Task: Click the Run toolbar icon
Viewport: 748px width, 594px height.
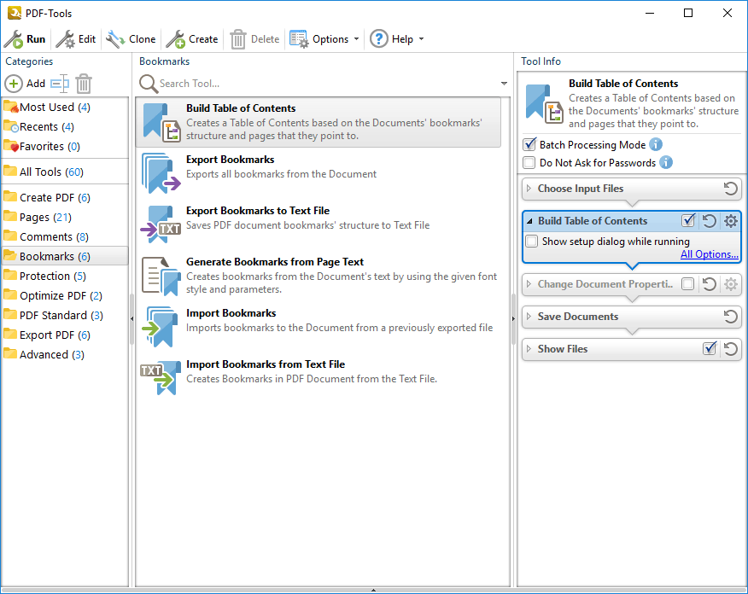Action: [x=15, y=39]
